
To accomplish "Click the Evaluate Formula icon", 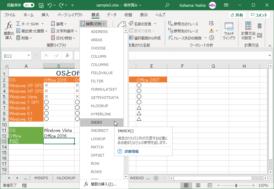I will point(211,38).
